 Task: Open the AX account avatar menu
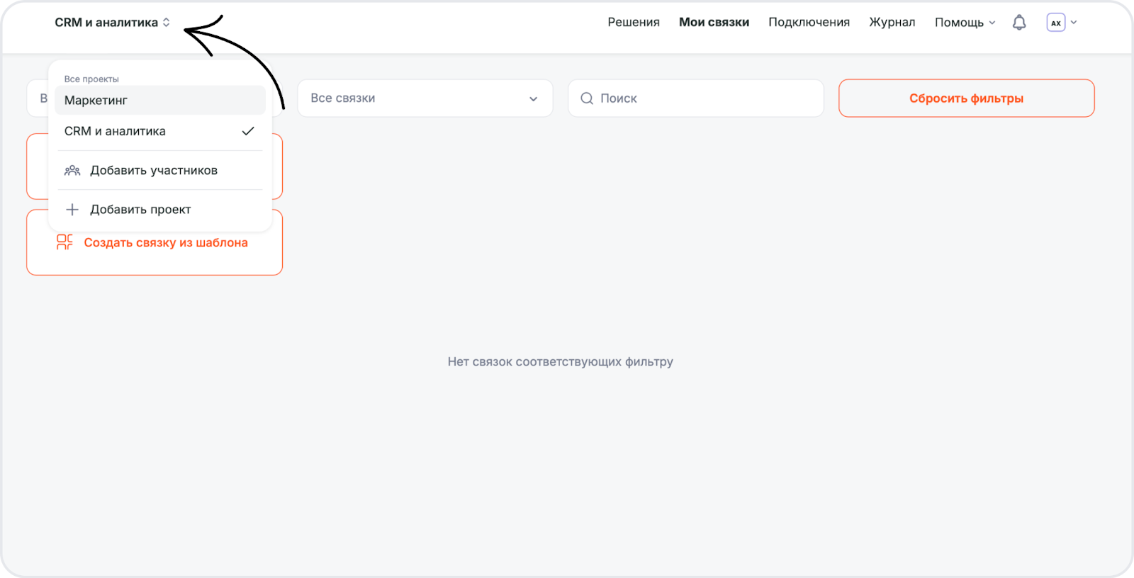(x=1056, y=23)
